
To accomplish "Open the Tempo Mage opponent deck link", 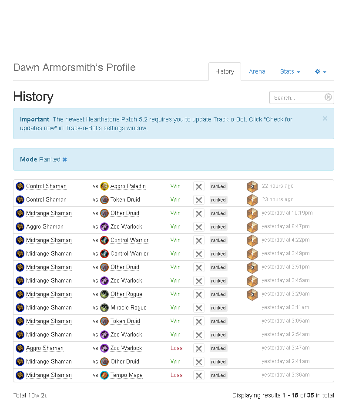I will [x=126, y=375].
